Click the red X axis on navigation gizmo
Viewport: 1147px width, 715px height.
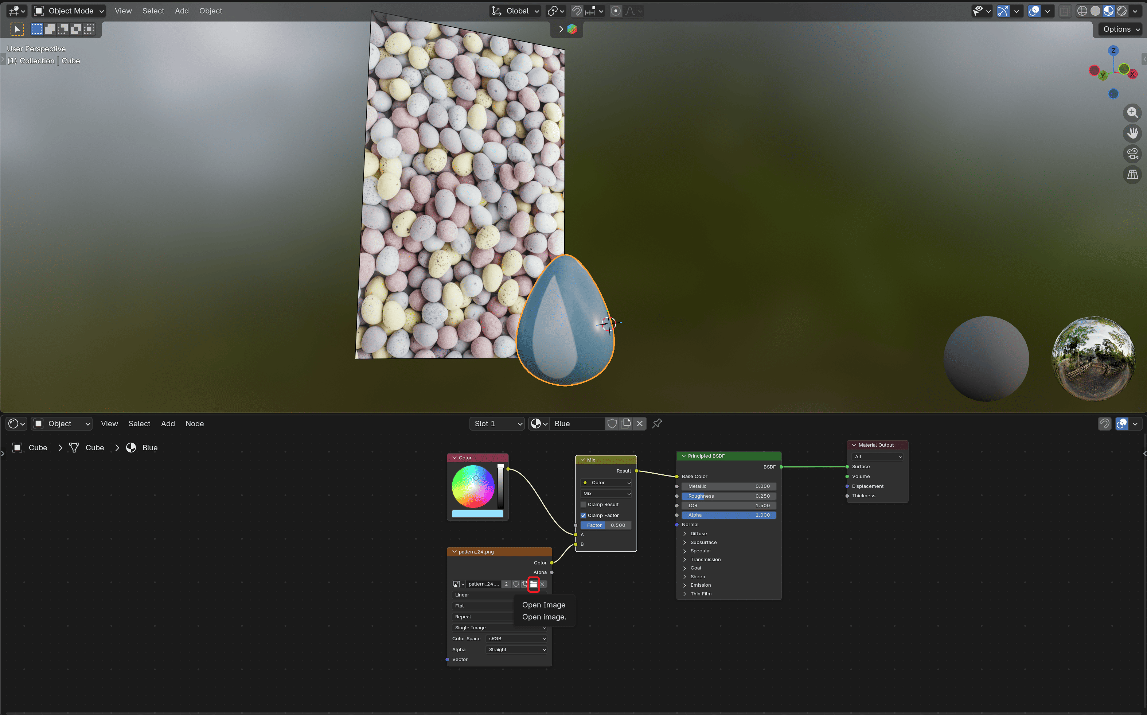(x=1132, y=74)
